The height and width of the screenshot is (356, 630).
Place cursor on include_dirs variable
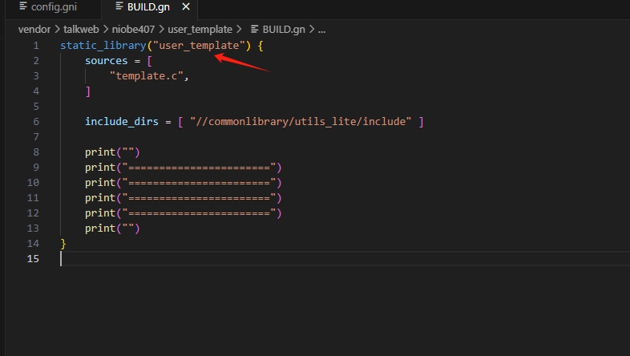122,122
